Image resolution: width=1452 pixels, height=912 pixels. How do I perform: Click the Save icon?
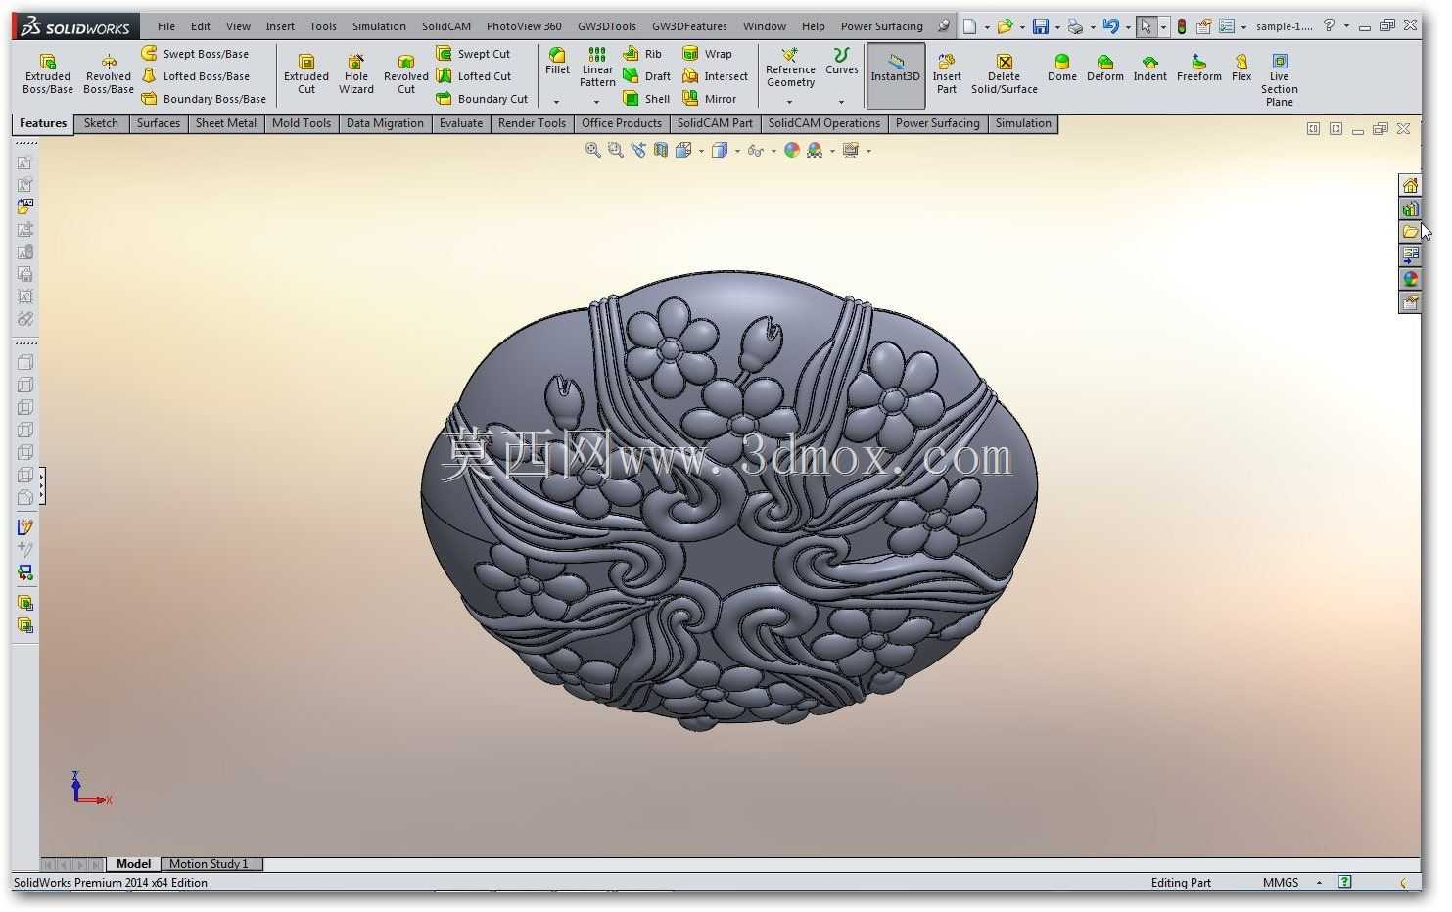click(1041, 26)
